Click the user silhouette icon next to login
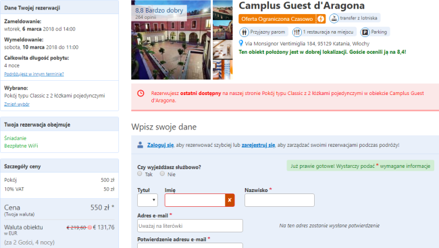 (140, 145)
